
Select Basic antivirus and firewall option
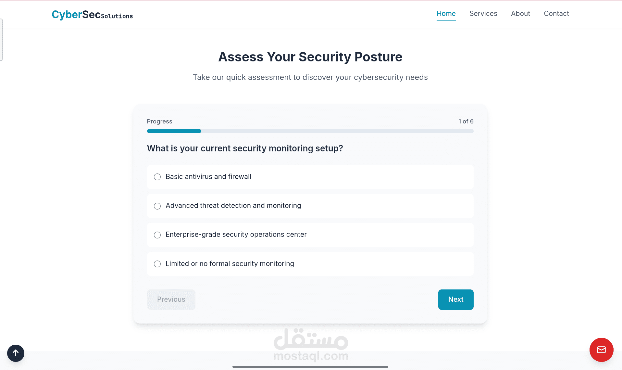(x=157, y=177)
